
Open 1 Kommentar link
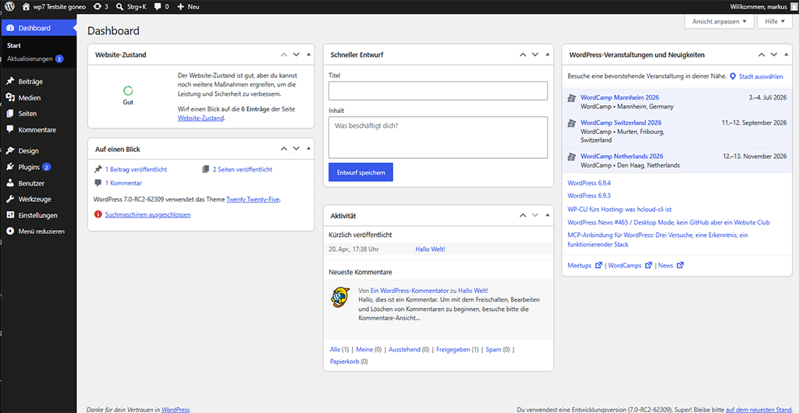pos(123,183)
